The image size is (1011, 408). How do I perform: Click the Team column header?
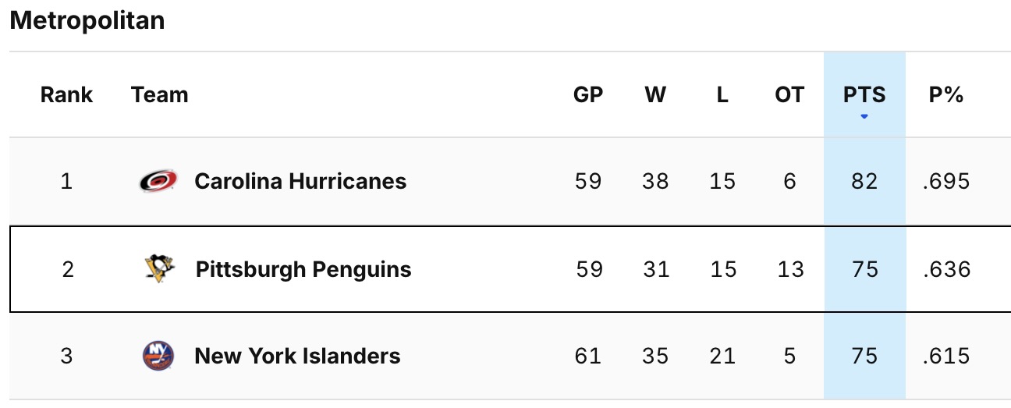160,95
